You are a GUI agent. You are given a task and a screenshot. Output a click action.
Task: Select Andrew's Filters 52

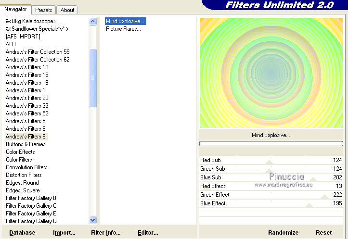[27, 113]
